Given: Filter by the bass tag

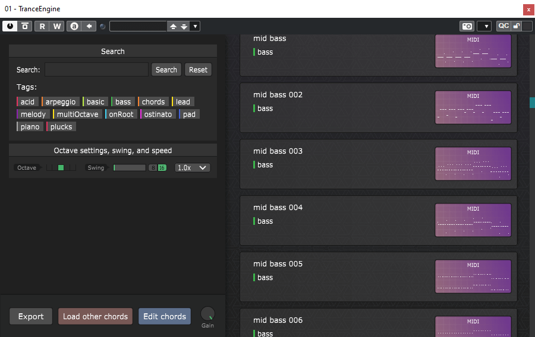Looking at the screenshot, I should (123, 102).
